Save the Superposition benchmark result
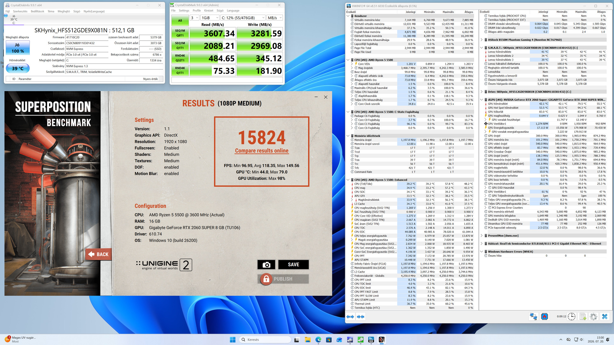 (293, 265)
